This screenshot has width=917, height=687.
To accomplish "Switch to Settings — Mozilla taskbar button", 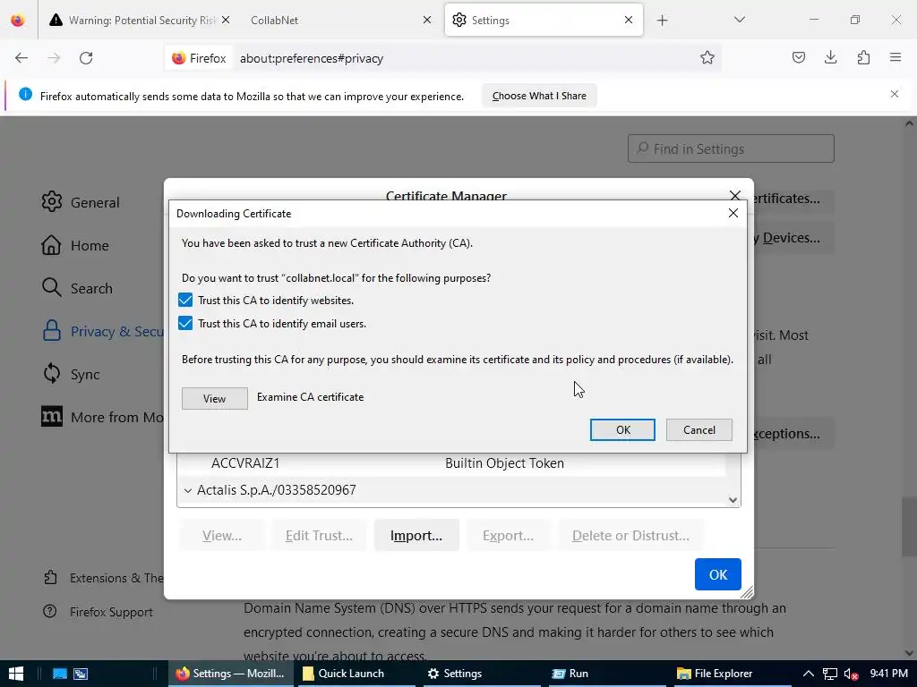I will 232,674.
